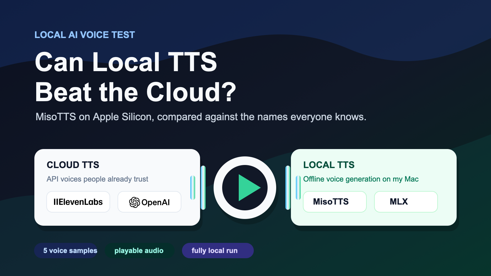491x276 pixels.
Task: Click the 'Beat the Cloud?' headline line
Action: coord(136,92)
